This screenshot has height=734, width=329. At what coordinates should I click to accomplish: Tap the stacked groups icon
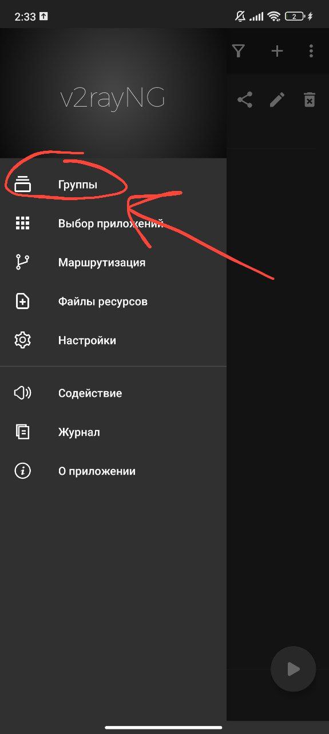pos(22,185)
